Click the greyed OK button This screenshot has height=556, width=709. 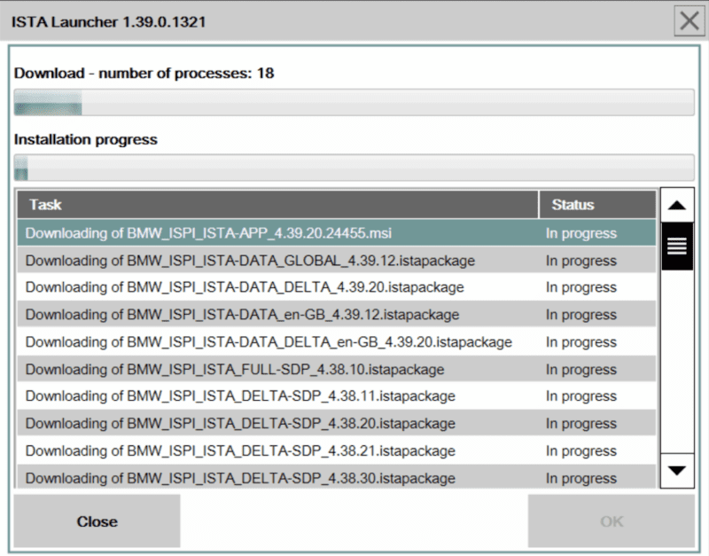coord(612,521)
